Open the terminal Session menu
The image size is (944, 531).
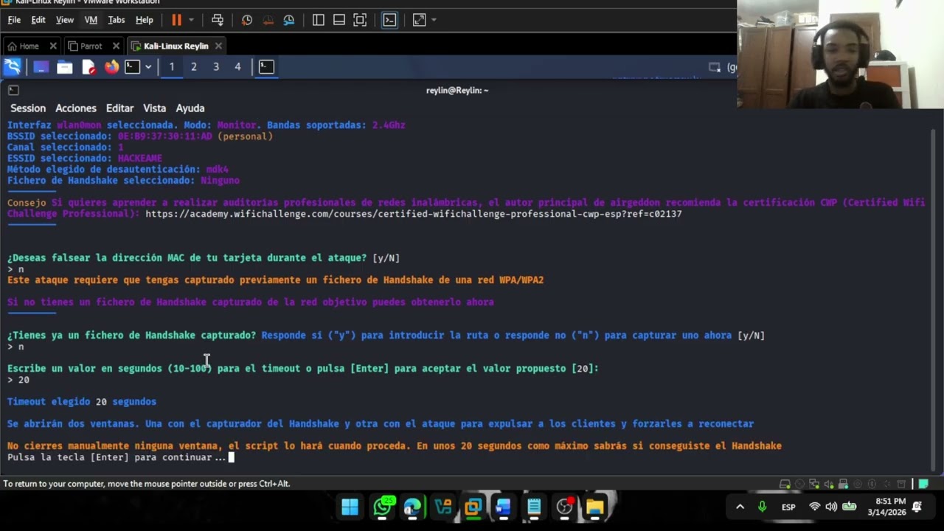pyautogui.click(x=28, y=108)
